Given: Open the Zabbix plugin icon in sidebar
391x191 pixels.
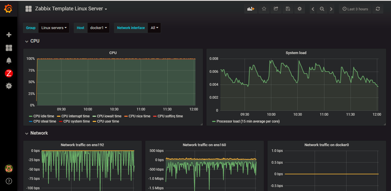Looking at the screenshot, I should (9, 73).
